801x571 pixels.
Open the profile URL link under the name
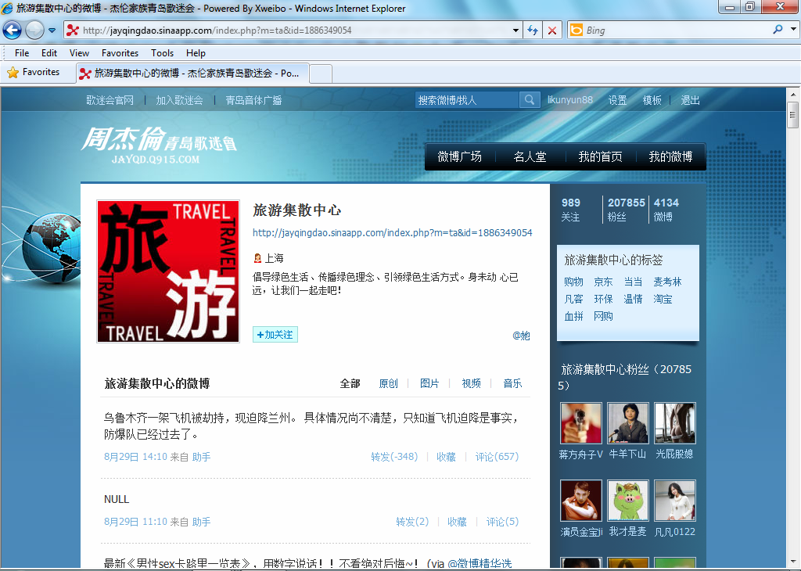[x=393, y=233]
